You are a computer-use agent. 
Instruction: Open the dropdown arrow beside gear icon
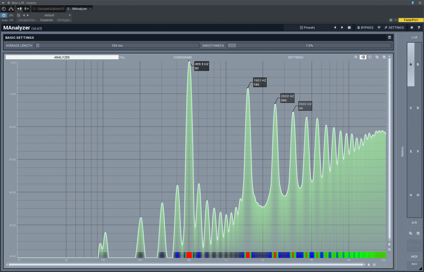pyautogui.click(x=396, y=20)
